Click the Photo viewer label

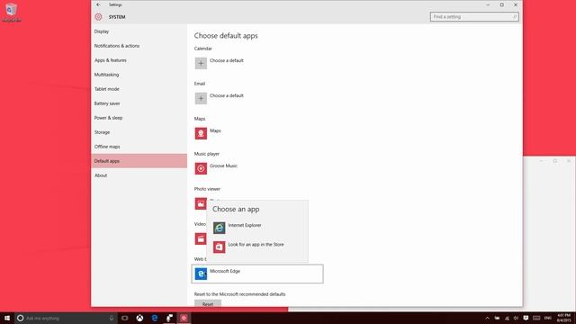click(207, 189)
